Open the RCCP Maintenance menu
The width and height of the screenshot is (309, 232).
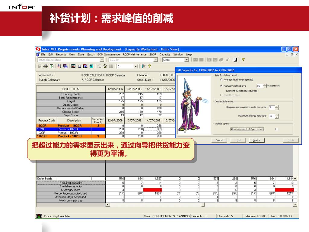pyautogui.click(x=134, y=54)
